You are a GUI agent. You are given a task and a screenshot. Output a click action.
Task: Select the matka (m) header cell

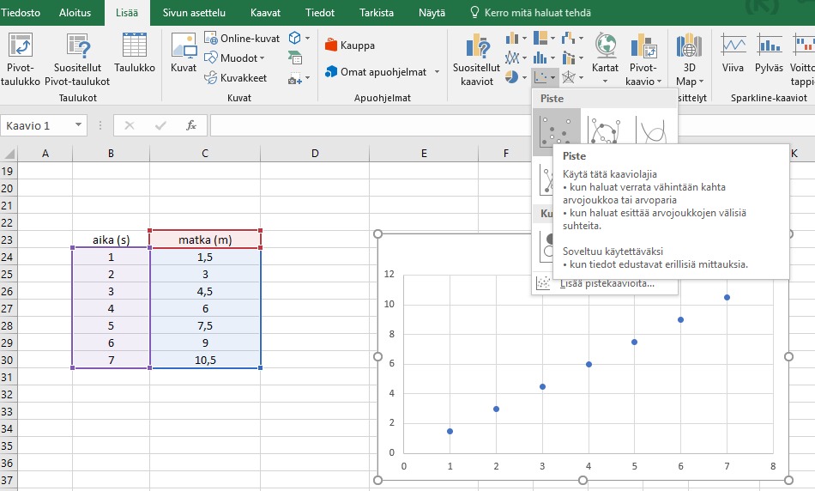coord(205,239)
